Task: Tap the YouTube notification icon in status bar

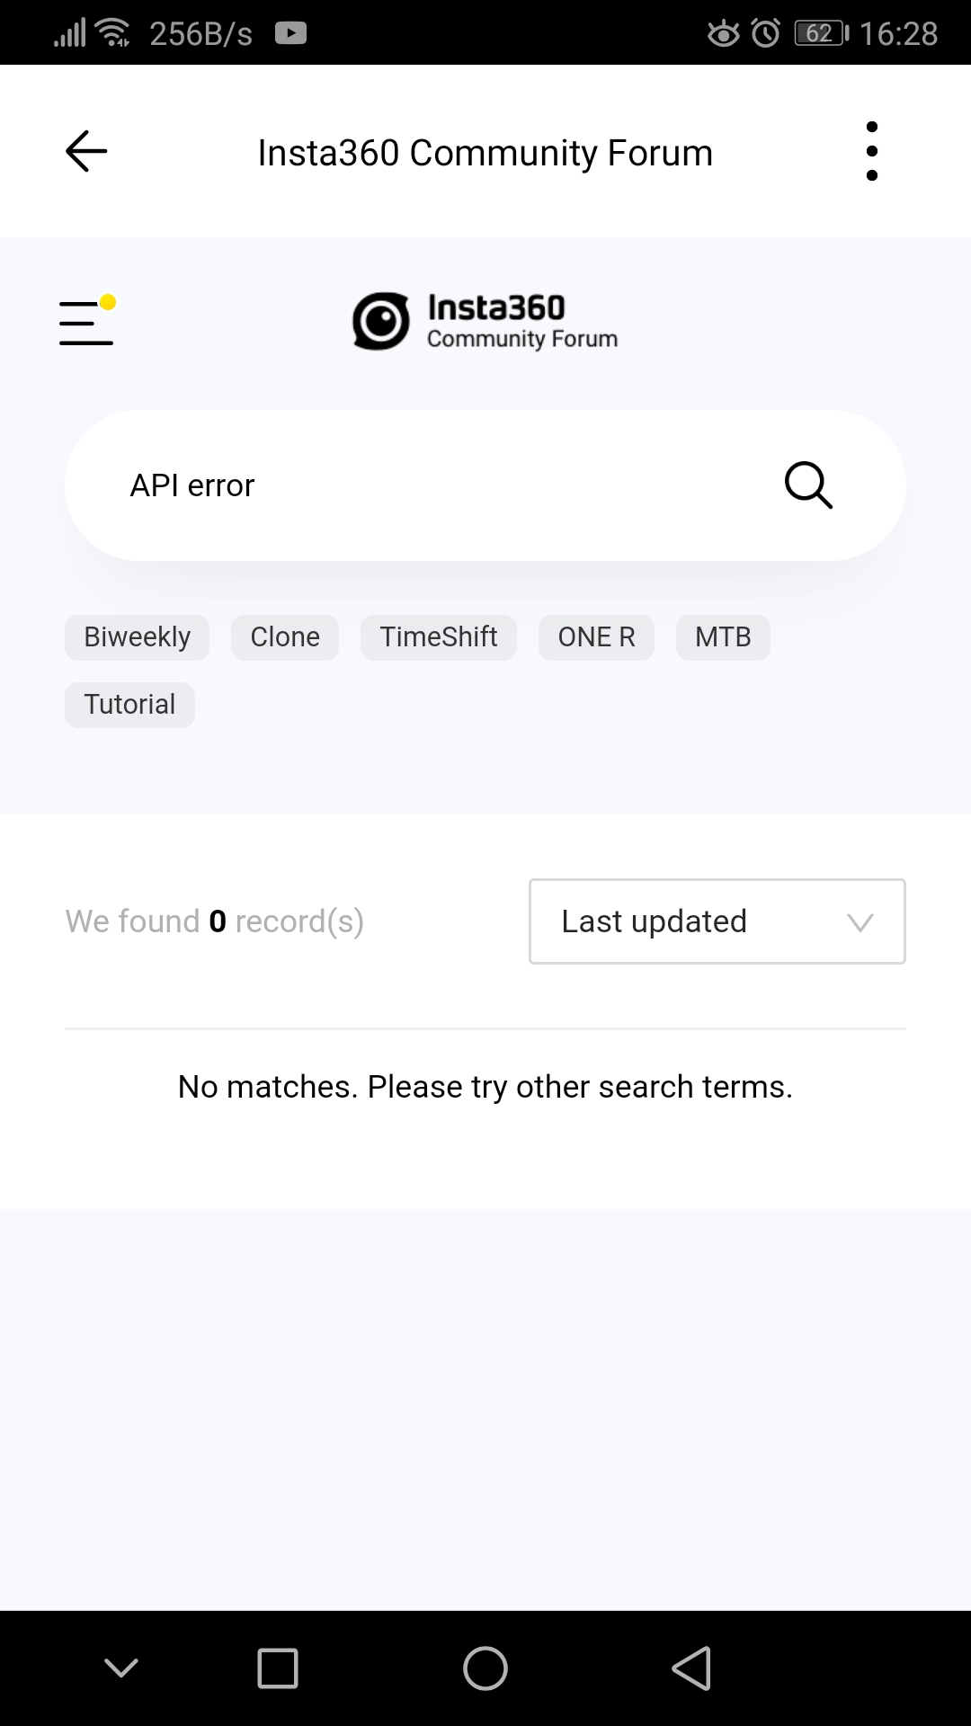Action: click(290, 33)
